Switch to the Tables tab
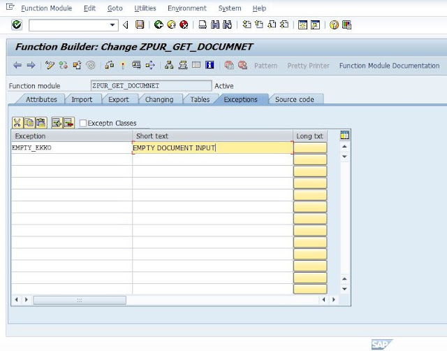The image size is (447, 351). 200,99
